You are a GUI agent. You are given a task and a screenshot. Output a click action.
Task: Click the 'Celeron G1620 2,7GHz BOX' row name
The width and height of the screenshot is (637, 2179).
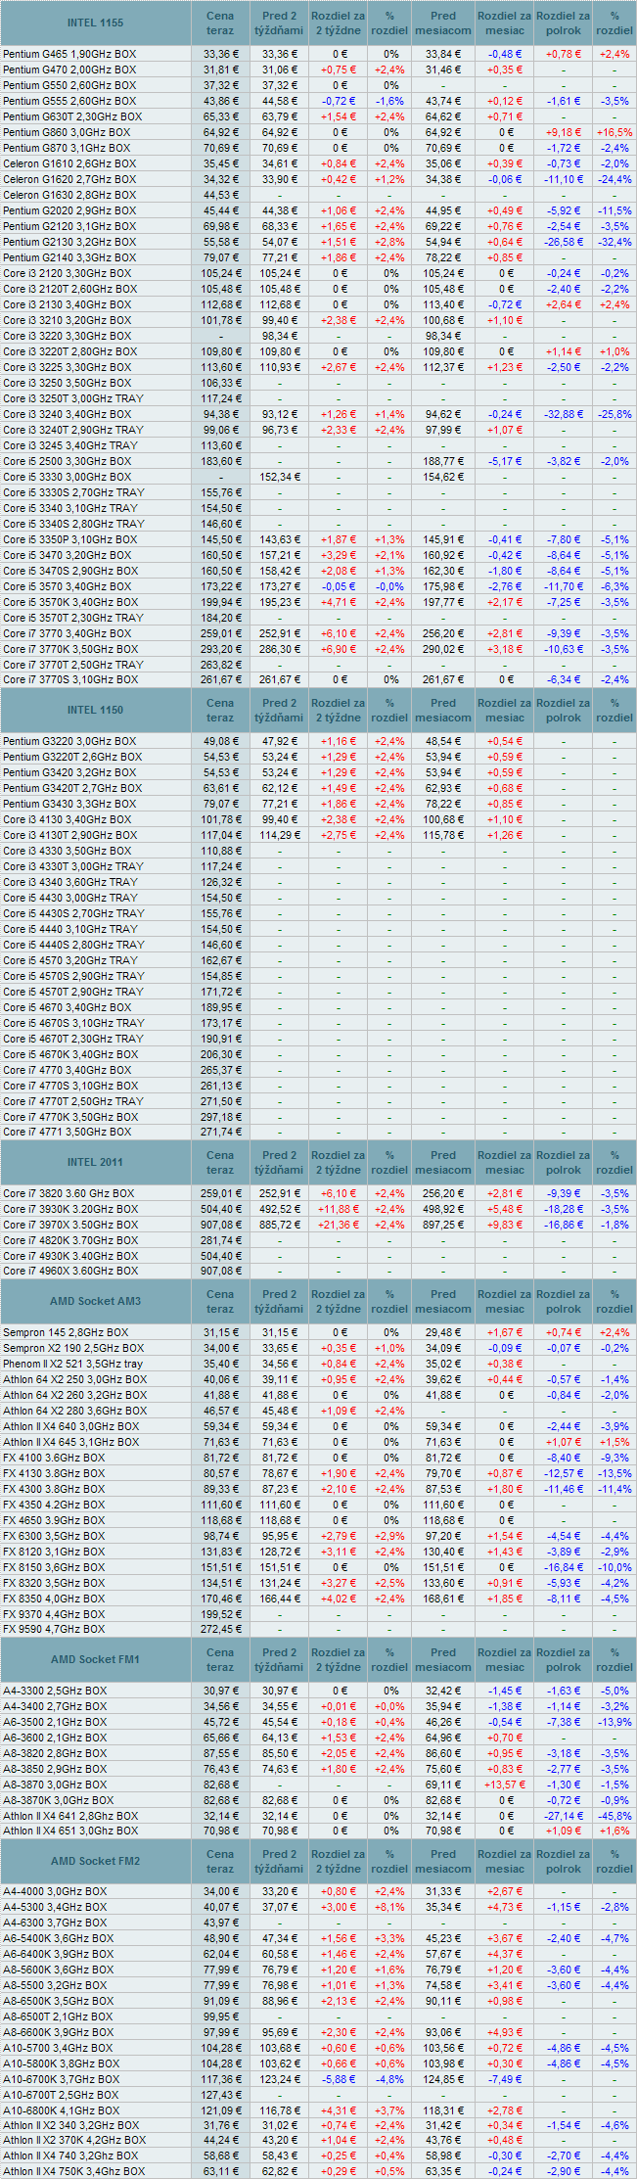point(69,179)
